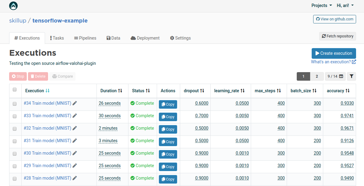Check the box for execution #29
Viewport: 364px width, 186px height.
(15, 166)
